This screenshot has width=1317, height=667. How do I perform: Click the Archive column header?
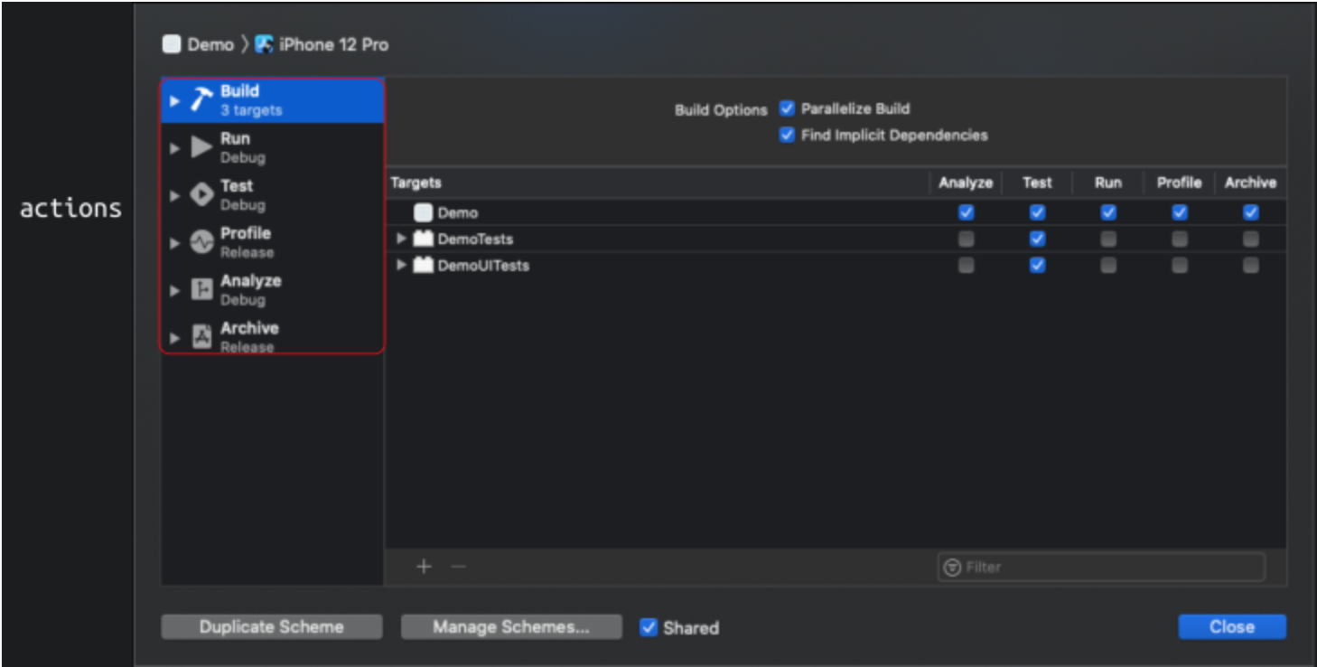(x=1251, y=183)
